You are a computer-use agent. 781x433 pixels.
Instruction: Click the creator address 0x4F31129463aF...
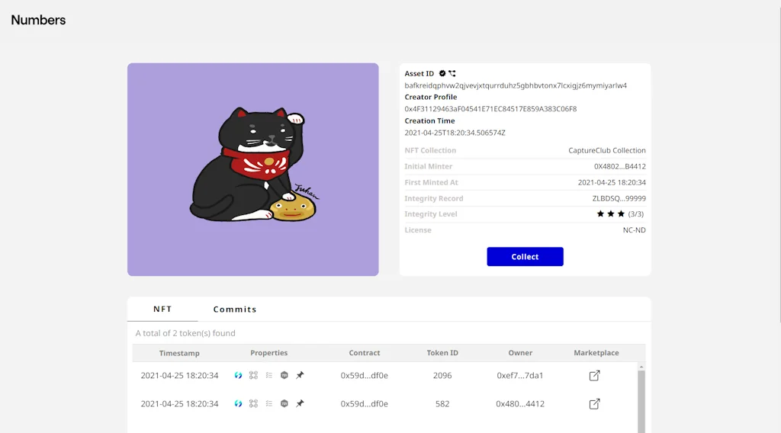click(490, 108)
